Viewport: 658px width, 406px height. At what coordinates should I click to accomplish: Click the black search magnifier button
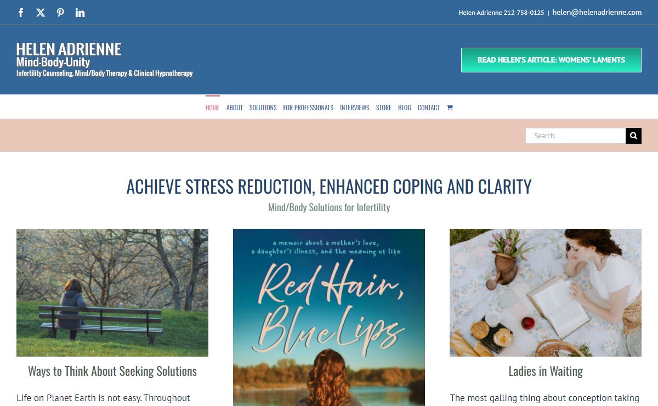(x=633, y=136)
